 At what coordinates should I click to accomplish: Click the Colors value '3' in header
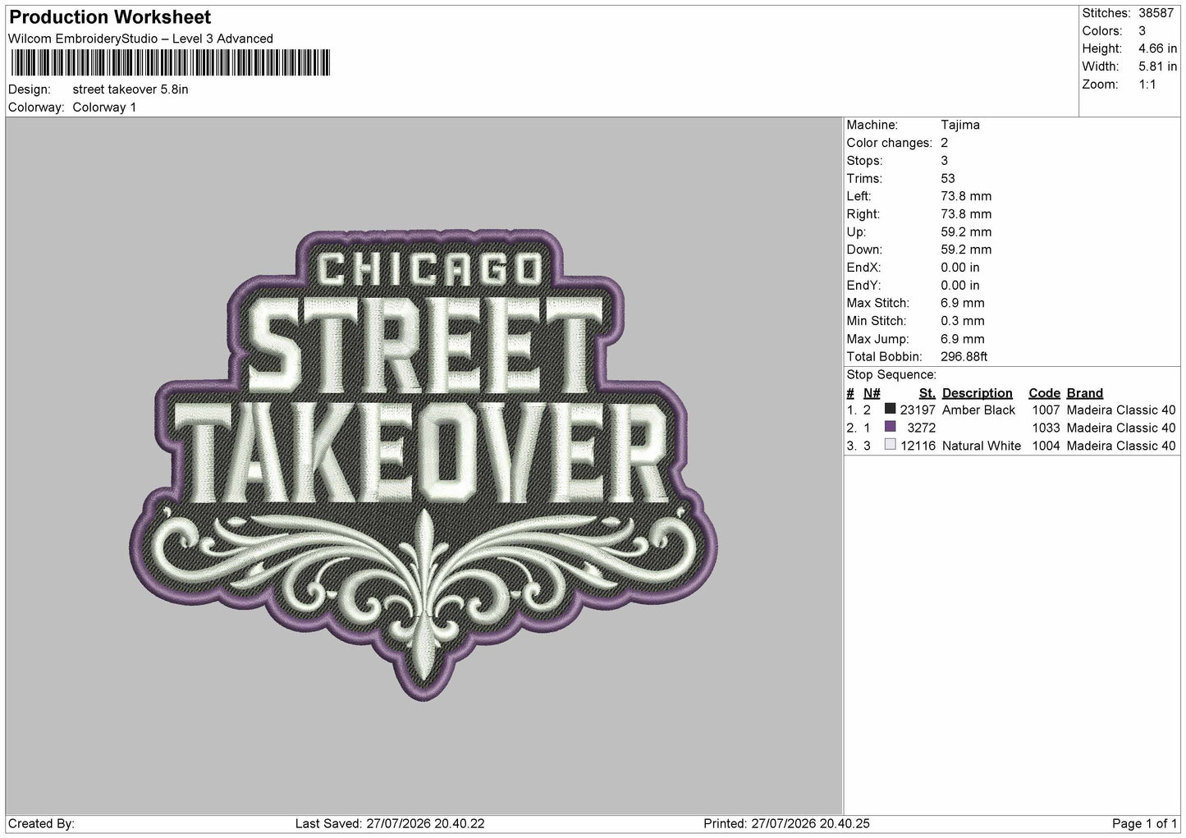click(x=1142, y=31)
